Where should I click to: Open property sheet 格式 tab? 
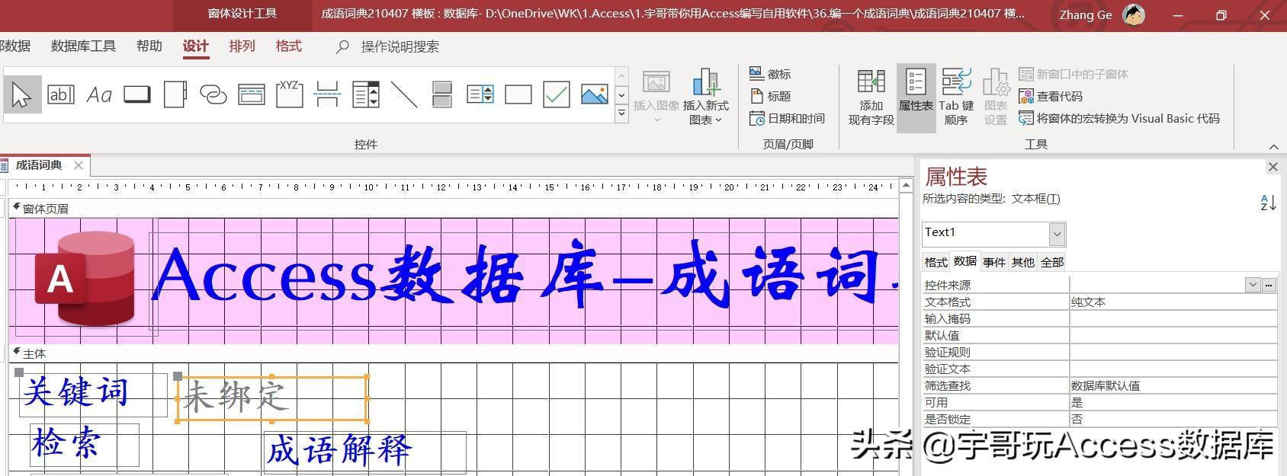point(936,262)
